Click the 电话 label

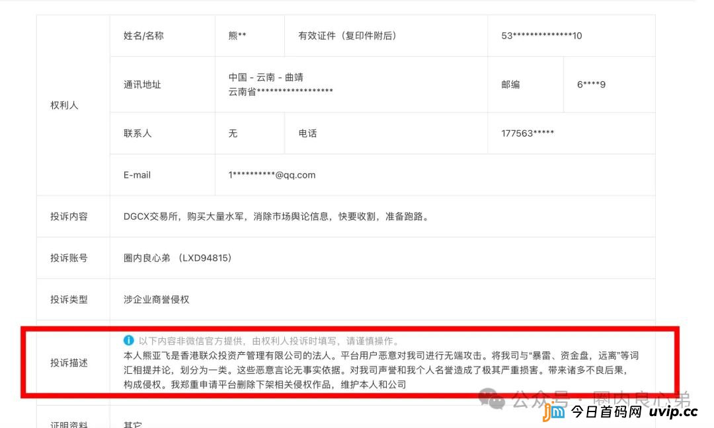click(x=307, y=133)
